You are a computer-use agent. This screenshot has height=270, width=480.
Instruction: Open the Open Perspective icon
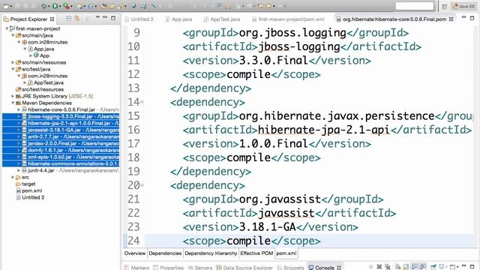pyautogui.click(x=445, y=6)
